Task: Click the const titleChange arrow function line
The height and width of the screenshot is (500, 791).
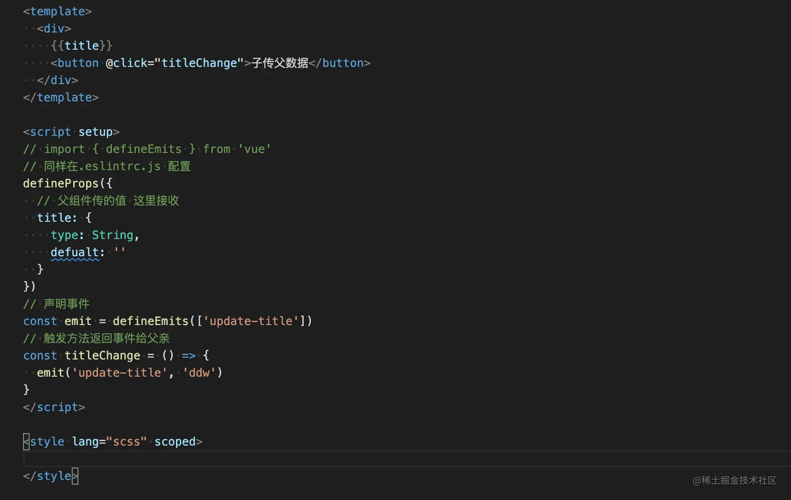Action: 116,356
